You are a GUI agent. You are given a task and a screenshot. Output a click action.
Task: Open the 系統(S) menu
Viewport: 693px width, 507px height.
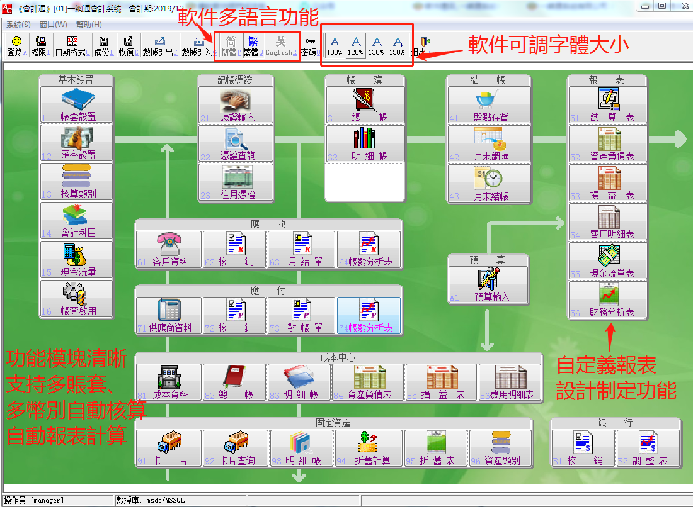coord(18,23)
